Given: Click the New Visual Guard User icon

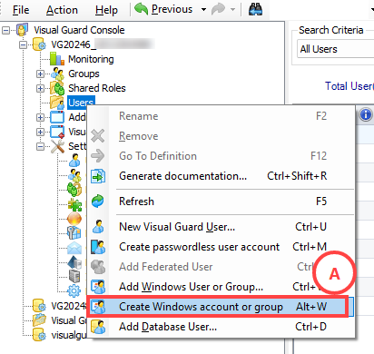Looking at the screenshot, I should (x=98, y=227).
